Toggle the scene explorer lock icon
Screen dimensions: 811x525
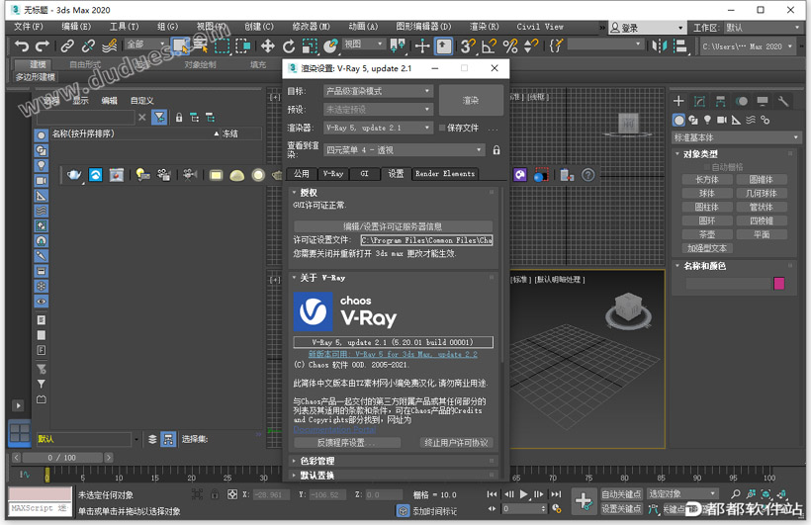tap(179, 118)
